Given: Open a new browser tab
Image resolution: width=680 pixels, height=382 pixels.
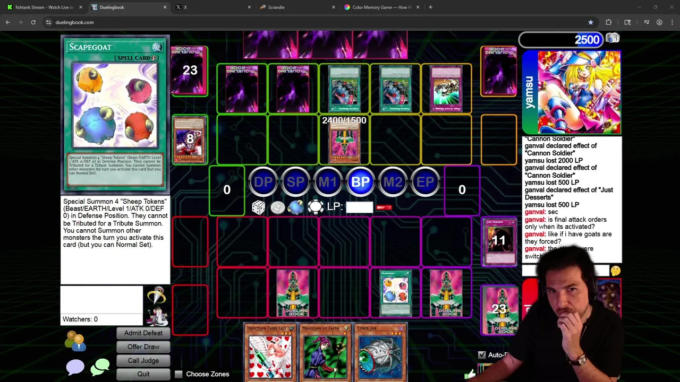Looking at the screenshot, I should coord(430,7).
